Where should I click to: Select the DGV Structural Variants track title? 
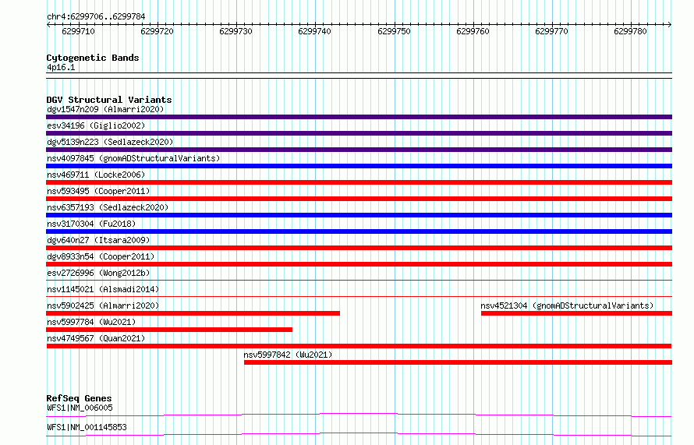(109, 100)
